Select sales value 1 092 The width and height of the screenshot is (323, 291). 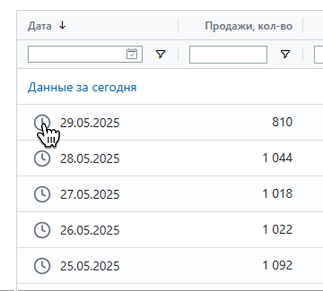(x=278, y=265)
